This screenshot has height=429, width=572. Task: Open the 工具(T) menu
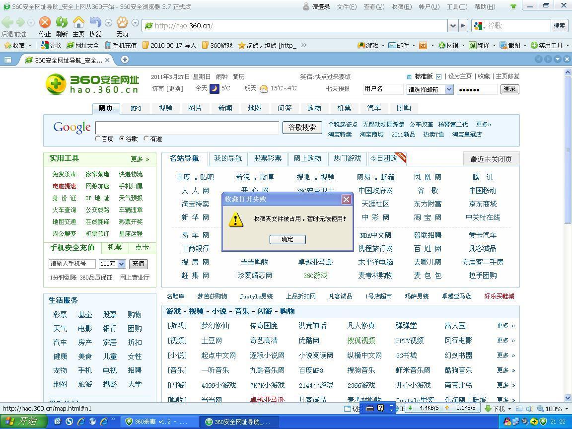pos(457,6)
